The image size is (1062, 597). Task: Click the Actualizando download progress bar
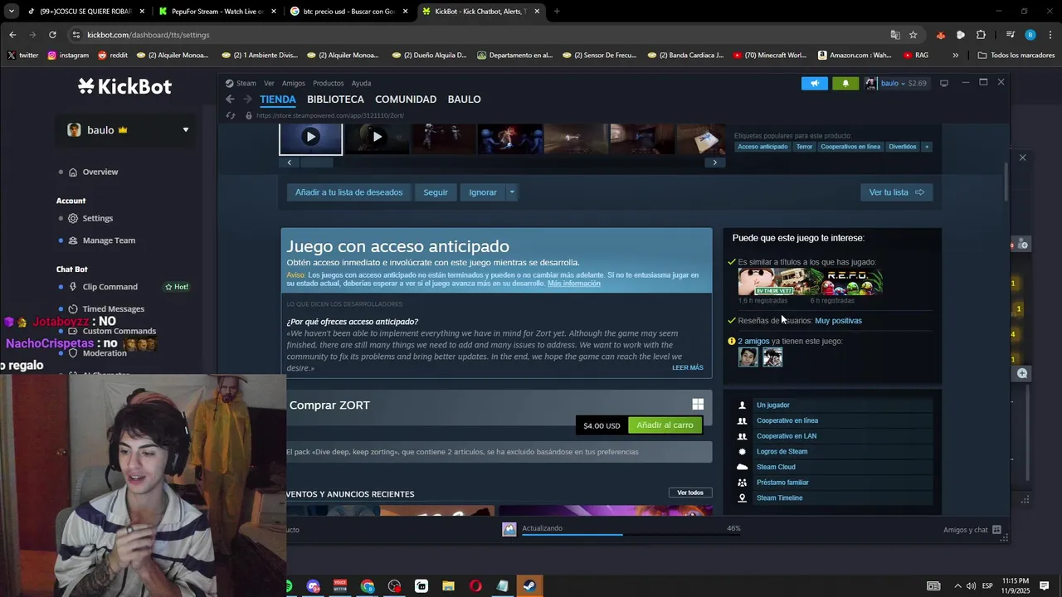pyautogui.click(x=631, y=535)
